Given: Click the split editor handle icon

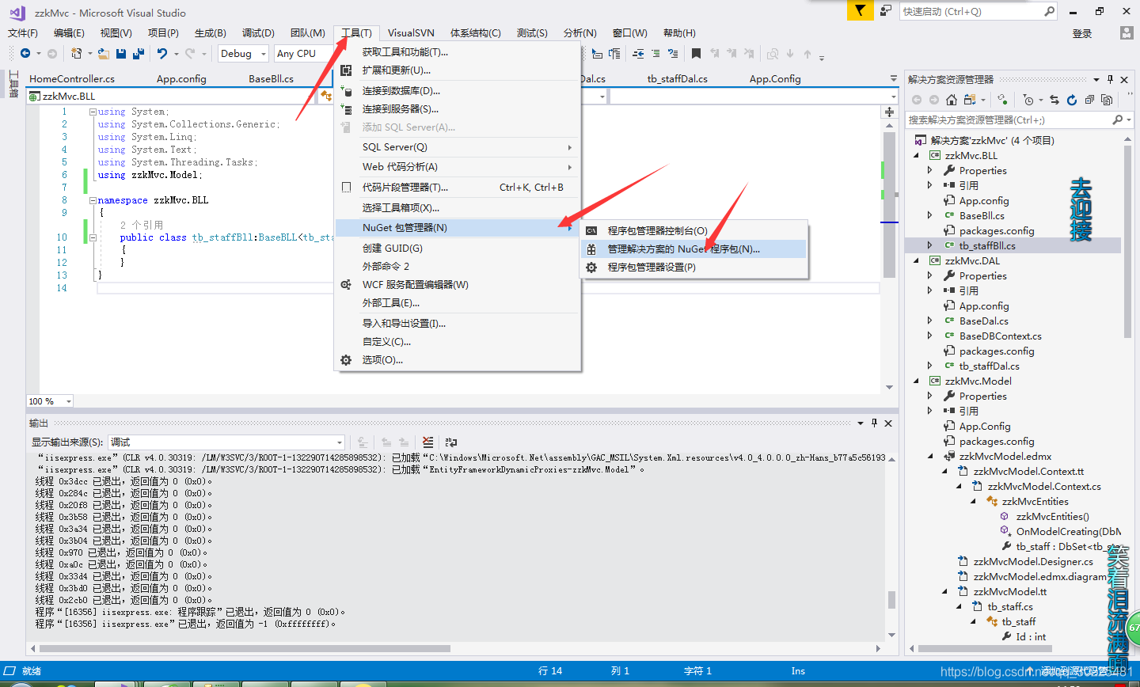Looking at the screenshot, I should [x=889, y=112].
